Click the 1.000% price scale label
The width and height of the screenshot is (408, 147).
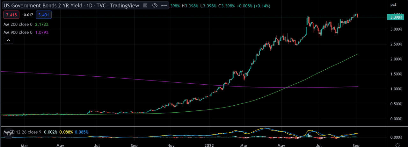pyautogui.click(x=397, y=89)
